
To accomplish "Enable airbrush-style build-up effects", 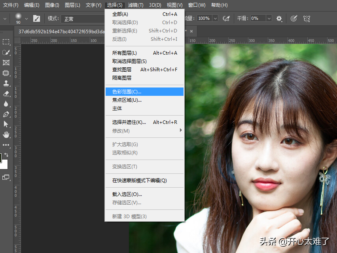I will coord(227,18).
